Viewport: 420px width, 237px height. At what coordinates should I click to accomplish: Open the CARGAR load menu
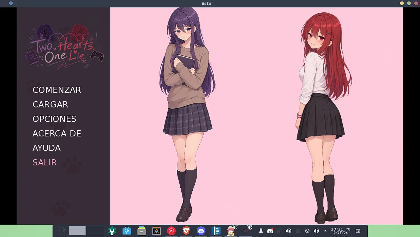click(50, 104)
